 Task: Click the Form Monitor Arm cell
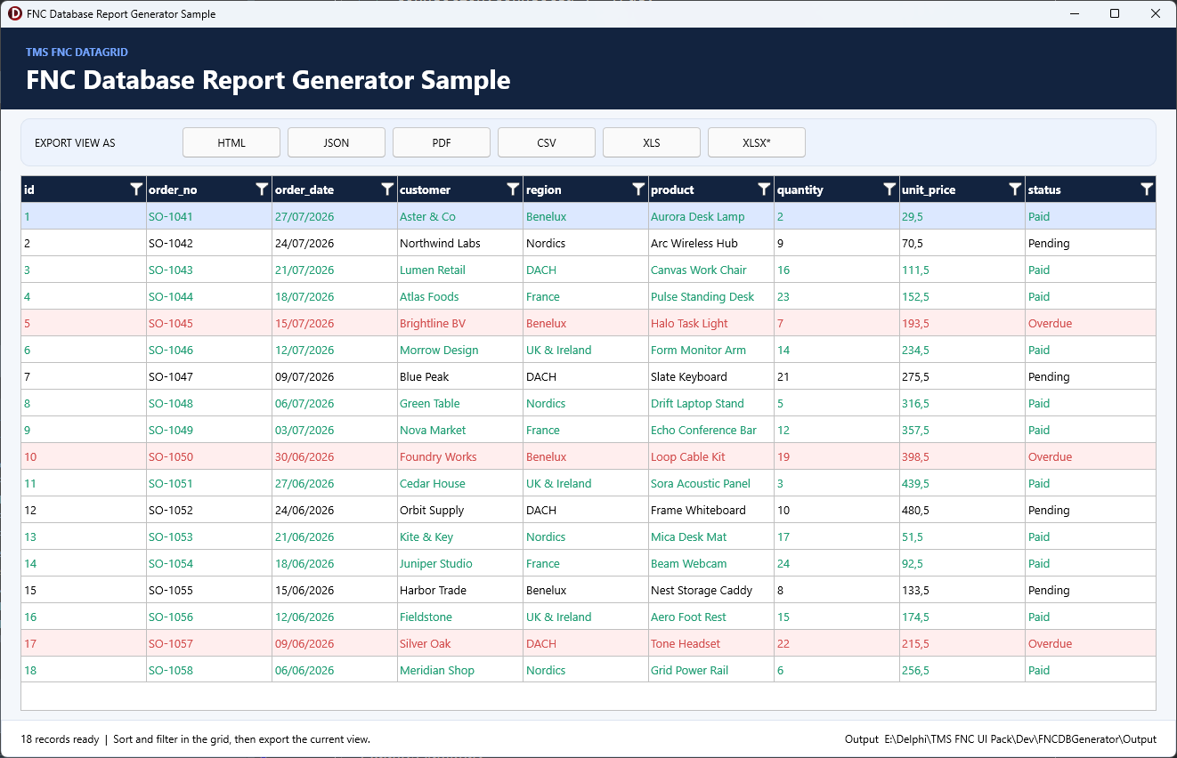point(711,350)
